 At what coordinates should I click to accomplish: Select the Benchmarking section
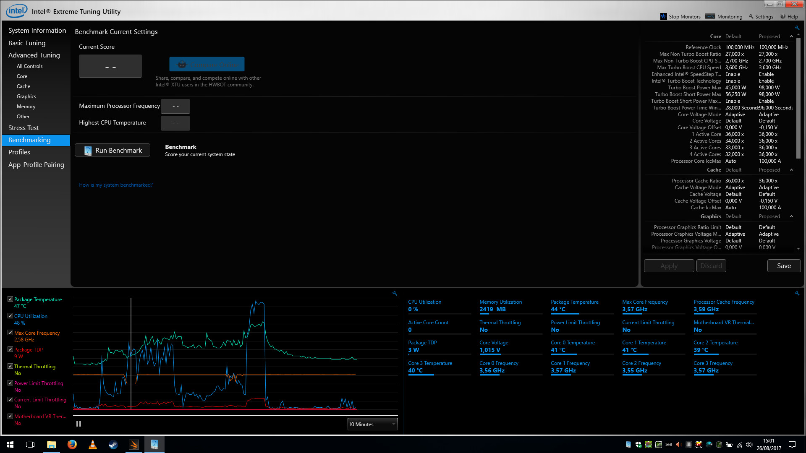click(36, 140)
